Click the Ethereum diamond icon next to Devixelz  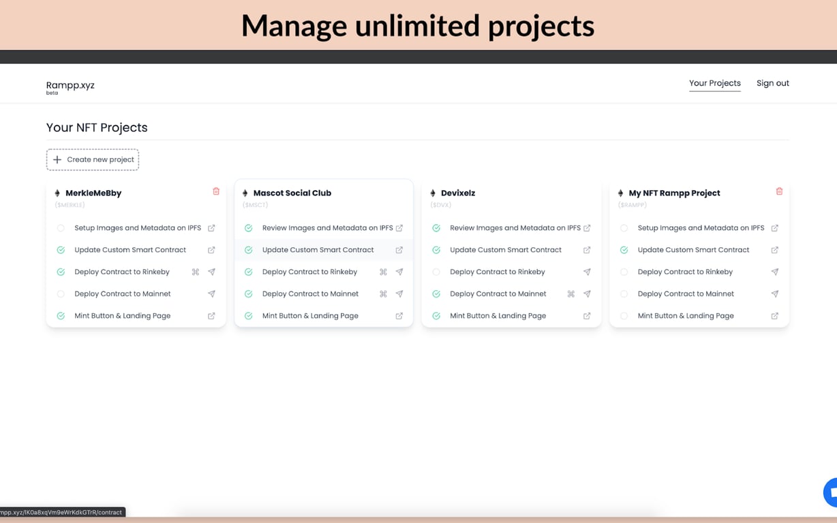[x=433, y=193]
